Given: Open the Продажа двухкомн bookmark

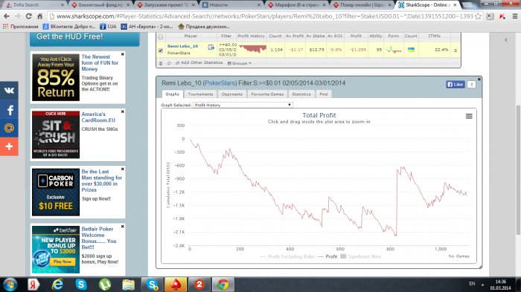Looking at the screenshot, I should point(204,27).
